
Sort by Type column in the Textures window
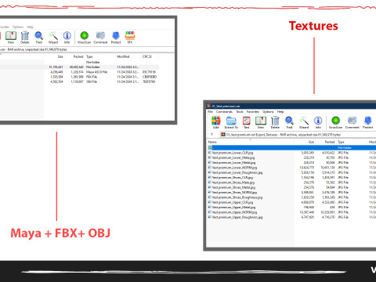(x=341, y=142)
